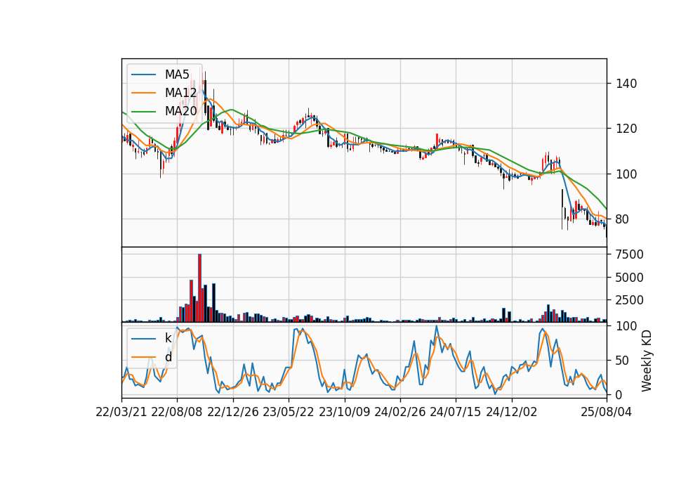Click the 23/10/09 date axis label
This screenshot has height=485, width=674.
(344, 412)
